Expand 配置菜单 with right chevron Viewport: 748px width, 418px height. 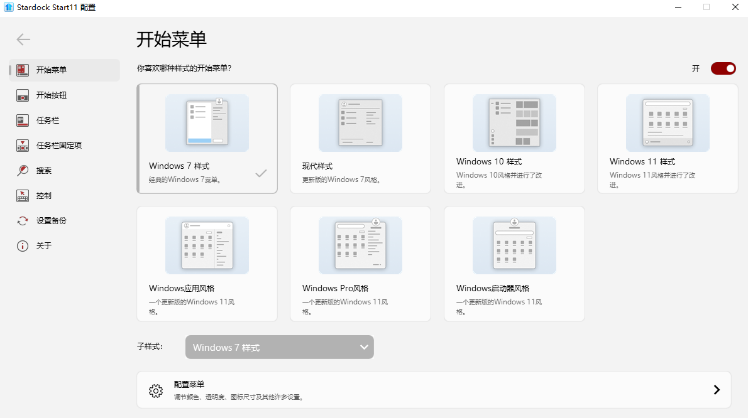716,390
